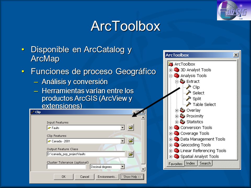Image resolution: width=251 pixels, height=188 pixels.
Task: Browse for Input Features with folder icon
Action: click(131, 127)
